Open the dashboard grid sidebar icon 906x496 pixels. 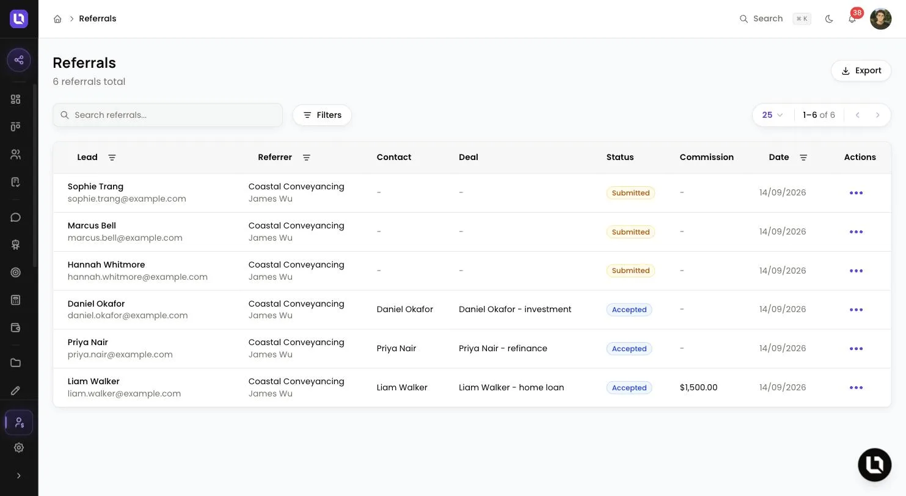coord(16,99)
